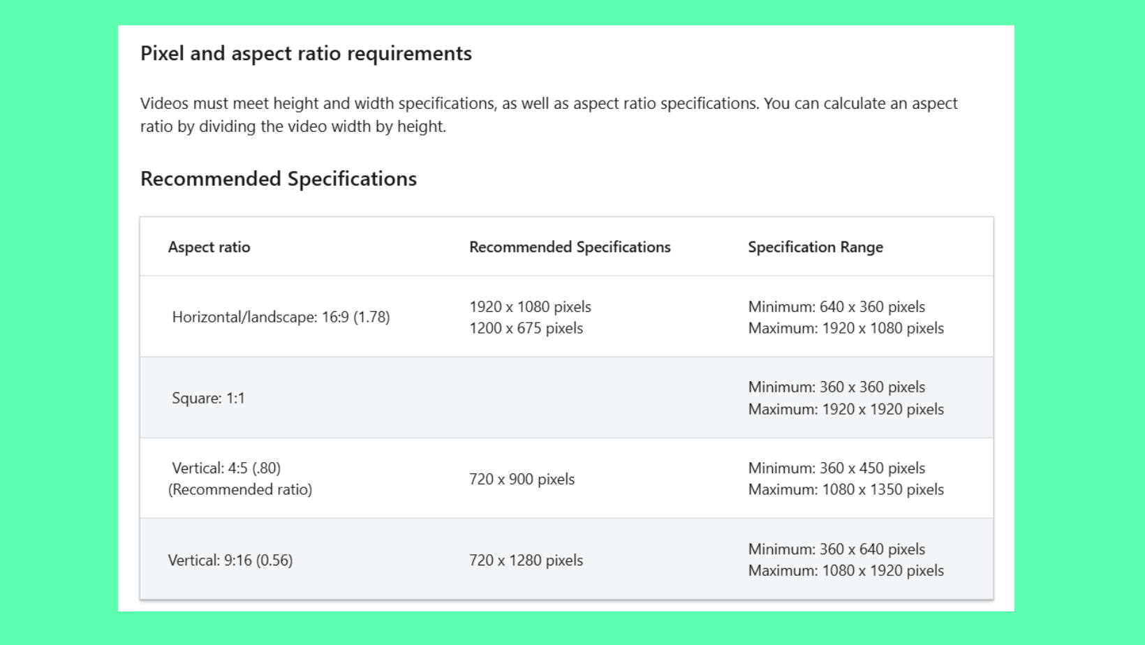Click the paragraph starting 'Videos must meet height'
This screenshot has width=1145, height=645.
pos(549,114)
